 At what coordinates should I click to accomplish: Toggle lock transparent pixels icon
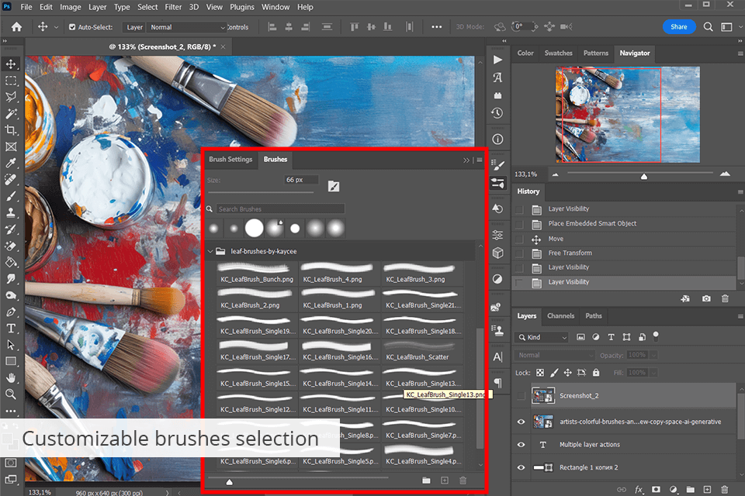[x=540, y=373]
